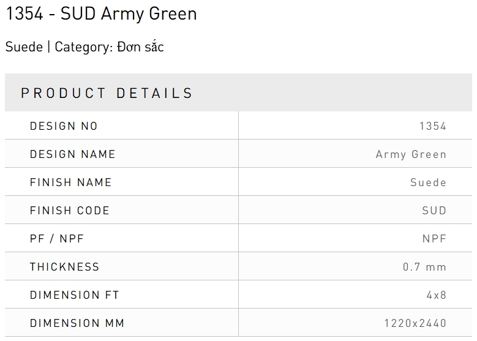Click the "Suede" finish name value

(428, 182)
